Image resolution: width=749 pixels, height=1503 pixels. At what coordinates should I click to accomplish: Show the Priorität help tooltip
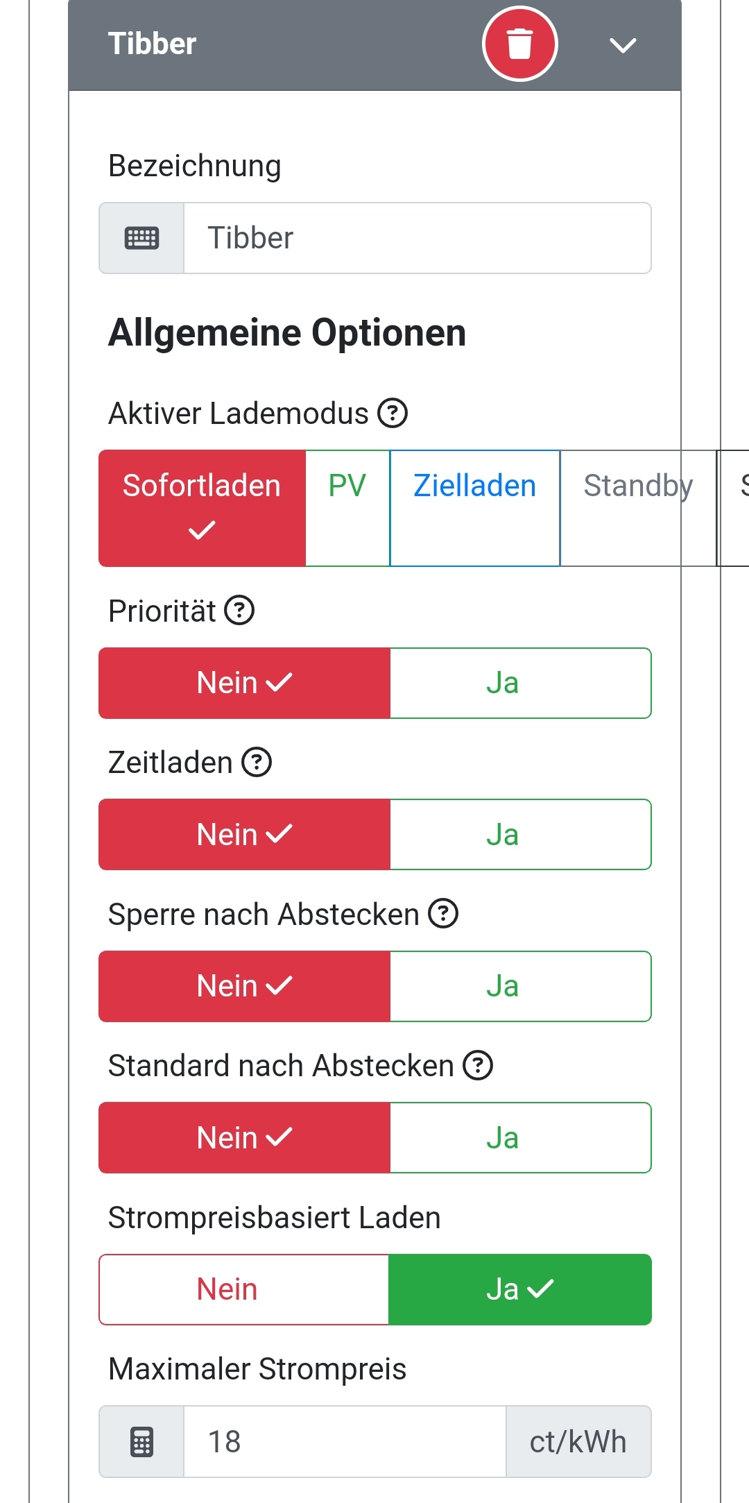coord(240,611)
